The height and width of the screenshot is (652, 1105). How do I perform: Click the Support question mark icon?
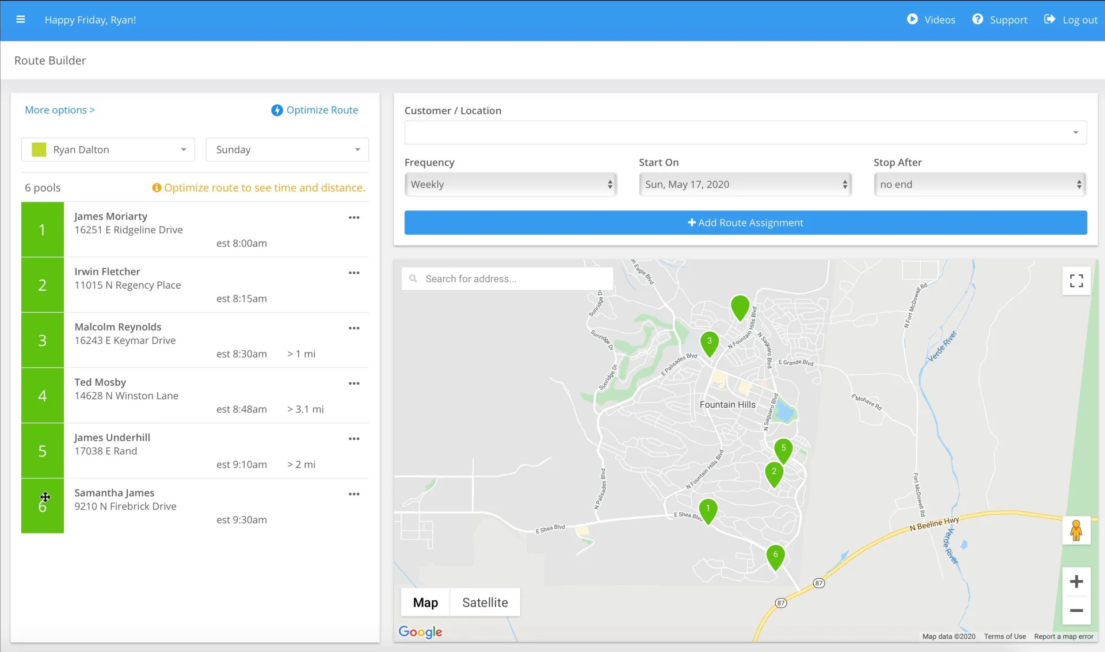click(978, 20)
